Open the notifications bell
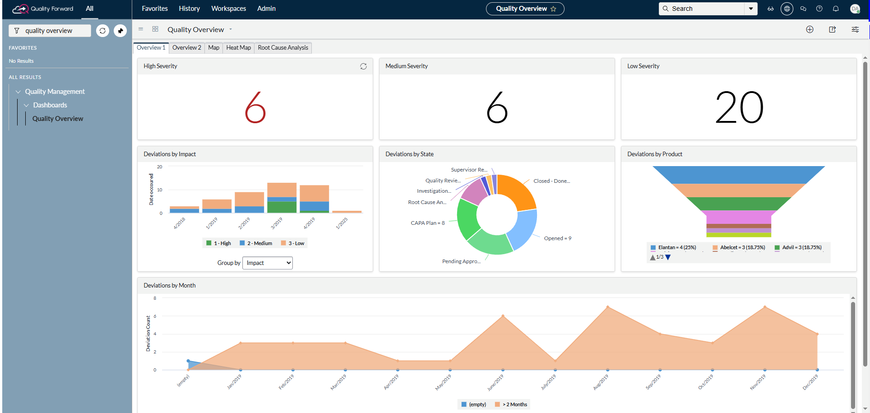This screenshot has height=413, width=870. pos(836,9)
